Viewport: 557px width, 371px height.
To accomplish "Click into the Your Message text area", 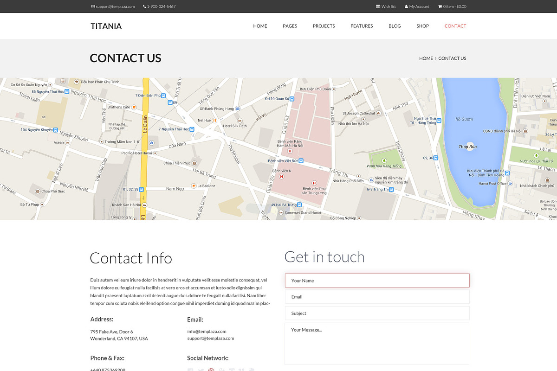I will [377, 344].
